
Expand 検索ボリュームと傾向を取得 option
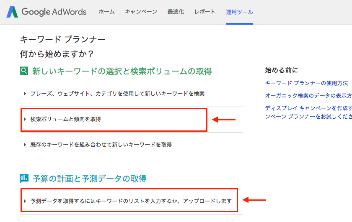pyautogui.click(x=62, y=119)
